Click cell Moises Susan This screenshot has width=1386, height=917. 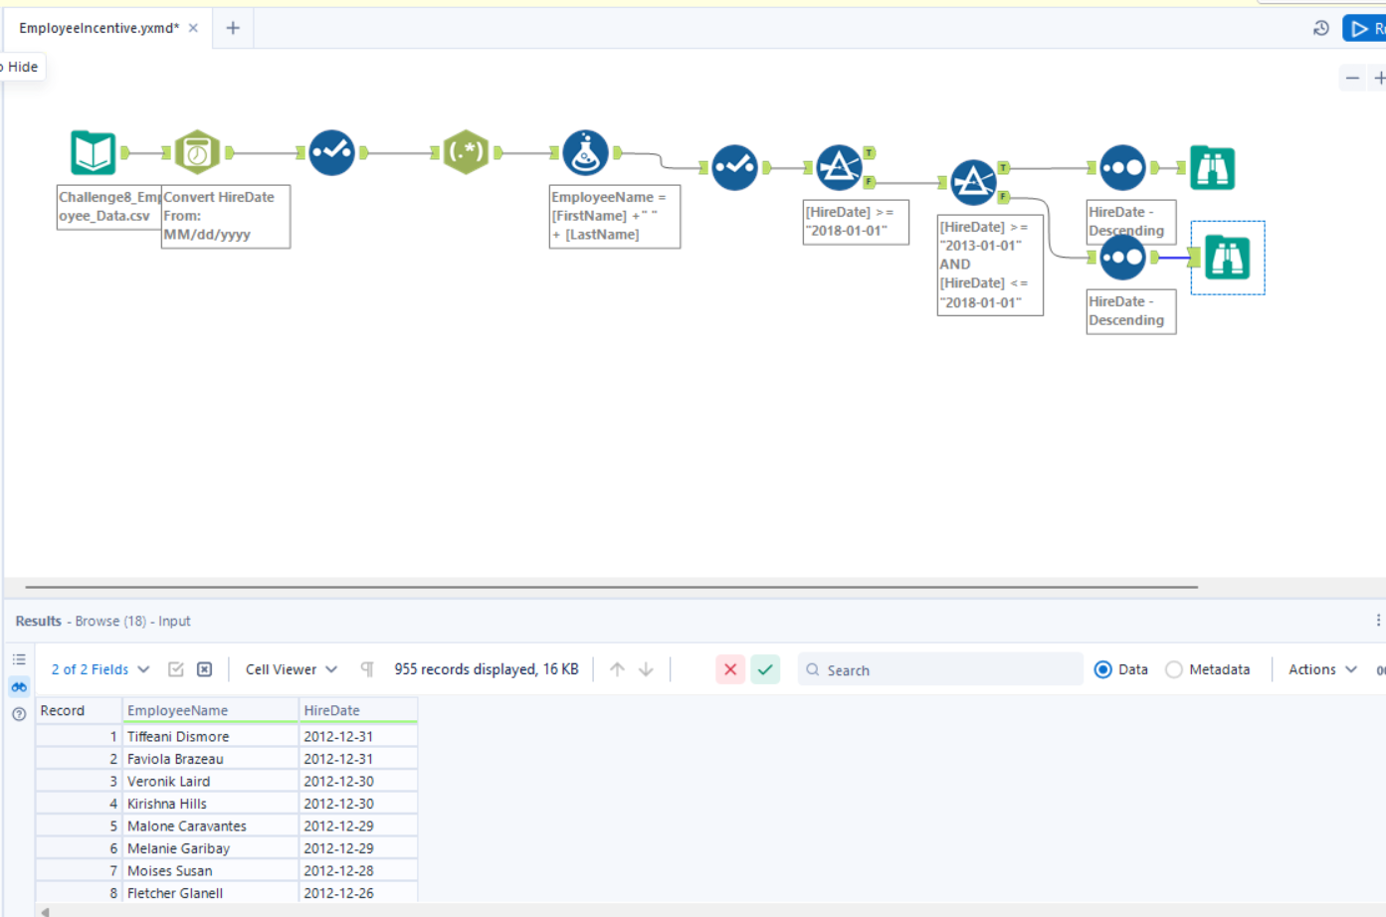point(210,870)
